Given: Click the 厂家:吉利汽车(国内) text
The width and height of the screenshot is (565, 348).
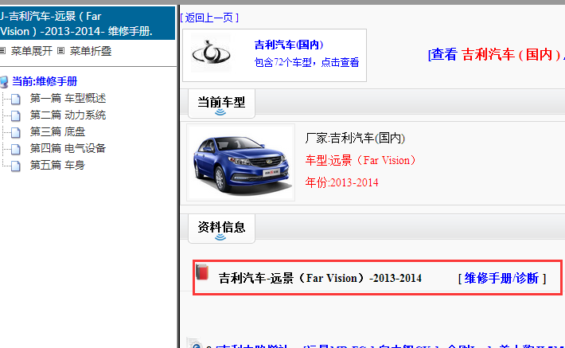Looking at the screenshot, I should tap(355, 138).
